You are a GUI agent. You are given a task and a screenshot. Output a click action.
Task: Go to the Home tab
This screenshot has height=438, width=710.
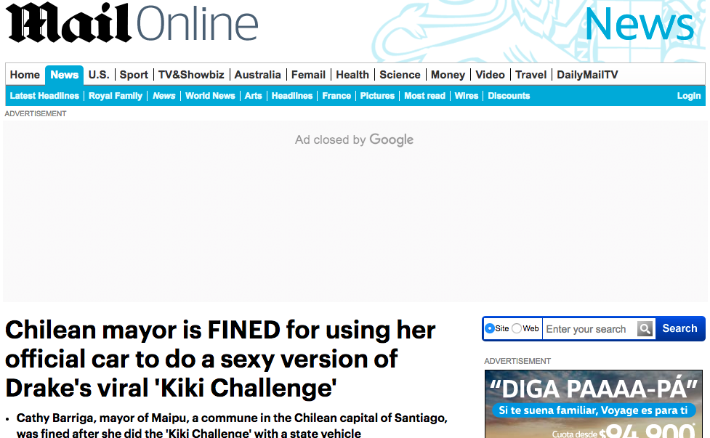(25, 75)
